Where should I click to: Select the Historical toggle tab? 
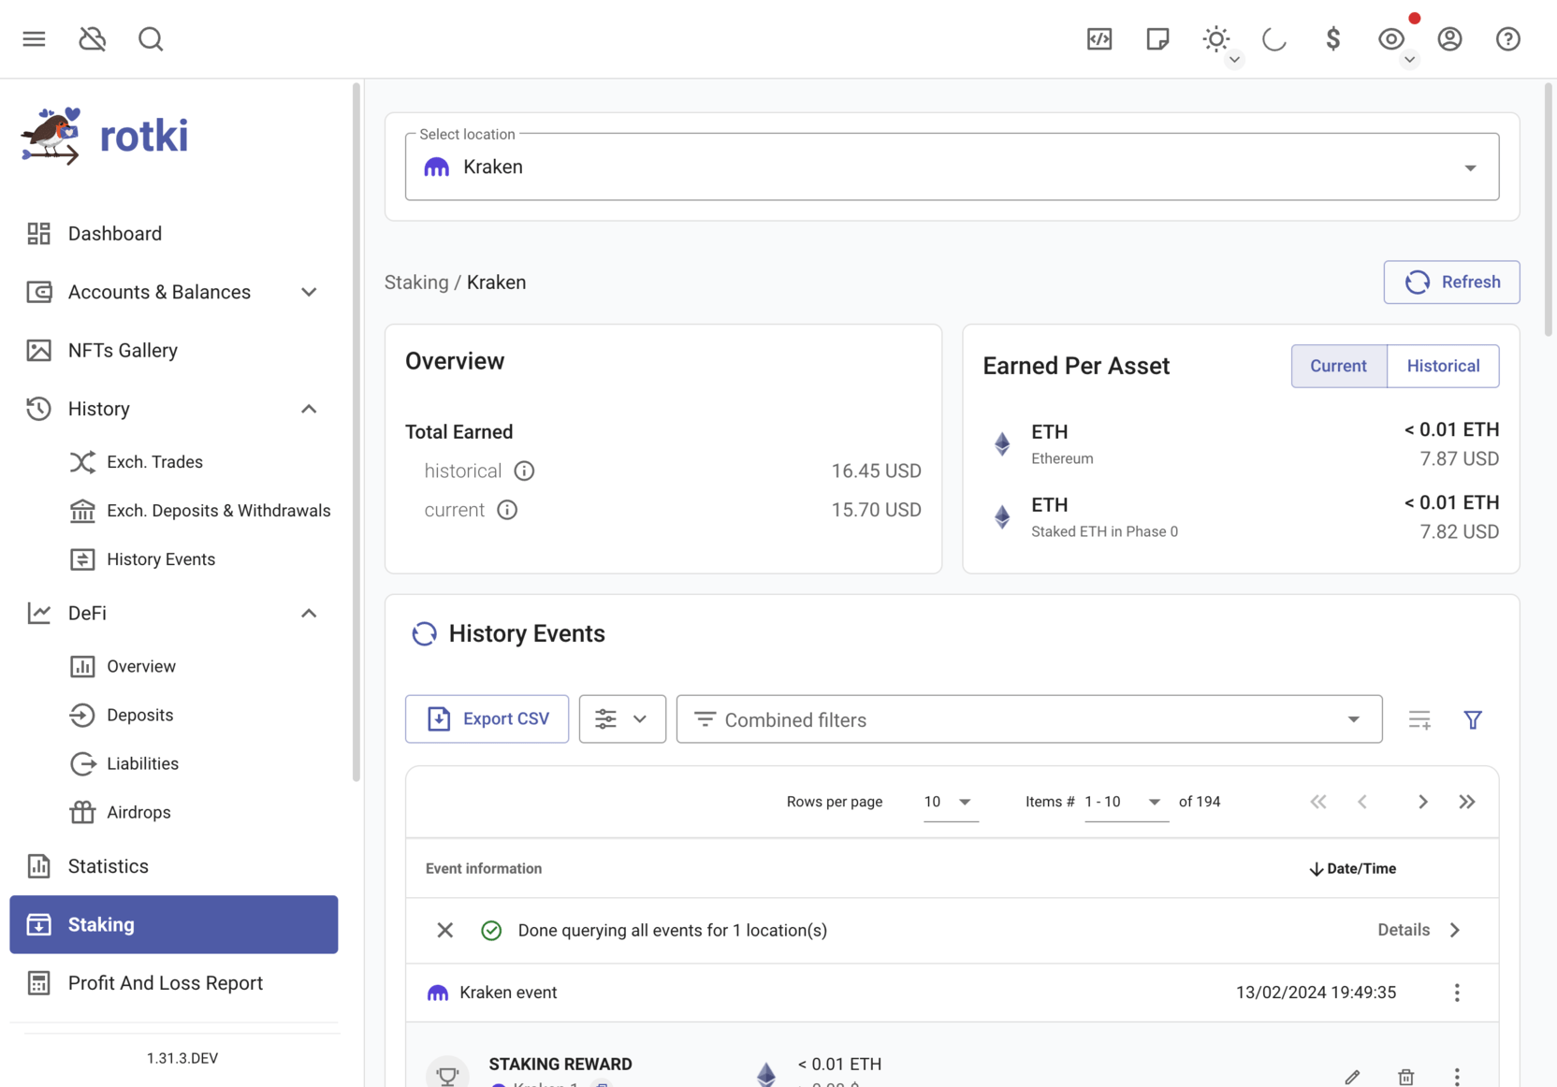pos(1444,366)
